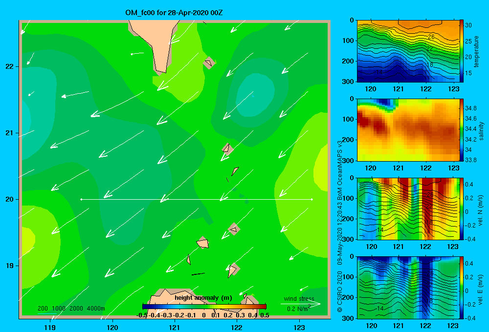Click longitude label 123 on the main map
The image size is (489, 332).
click(299, 327)
